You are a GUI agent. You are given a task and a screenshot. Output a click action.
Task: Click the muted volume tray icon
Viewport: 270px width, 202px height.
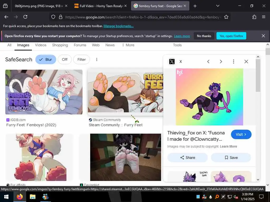coord(236,197)
